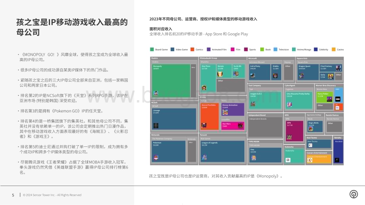Click the Call of Duty game icon
365x205 pixels.
click(x=253, y=76)
